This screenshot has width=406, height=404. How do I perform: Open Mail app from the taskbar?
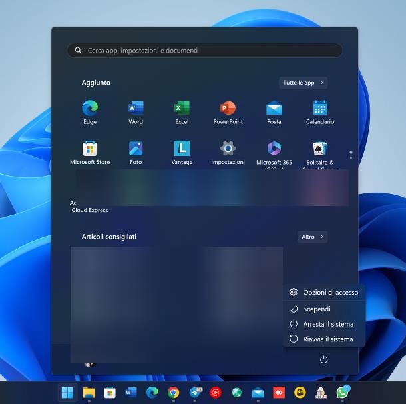pos(258,393)
